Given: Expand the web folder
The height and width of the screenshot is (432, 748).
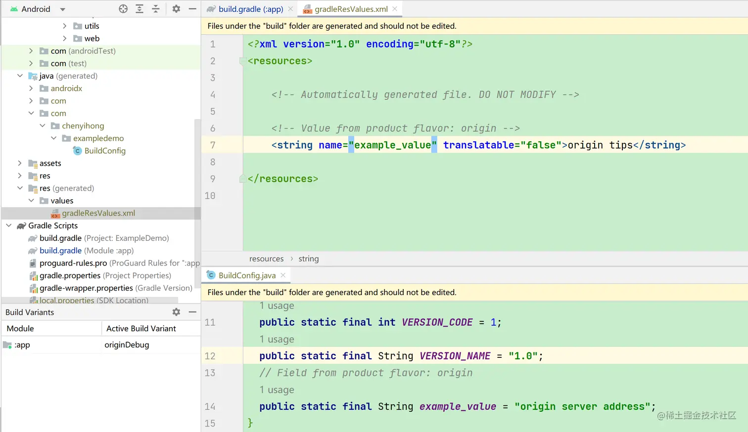Looking at the screenshot, I should pyautogui.click(x=64, y=39).
